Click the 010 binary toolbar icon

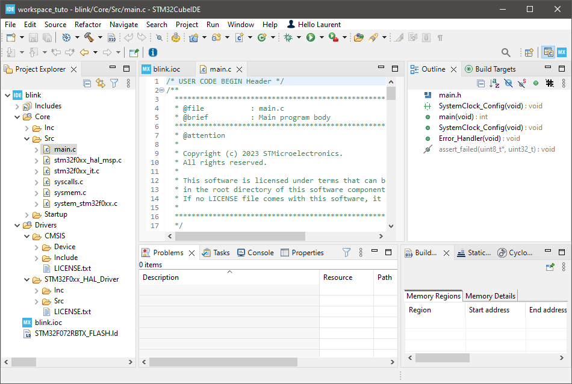pyautogui.click(x=111, y=37)
